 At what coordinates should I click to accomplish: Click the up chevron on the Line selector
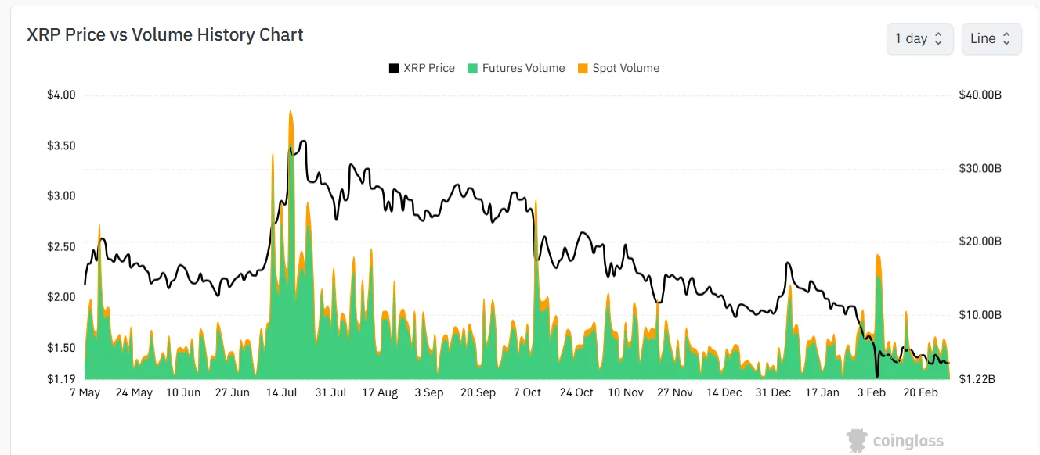[x=1006, y=34]
